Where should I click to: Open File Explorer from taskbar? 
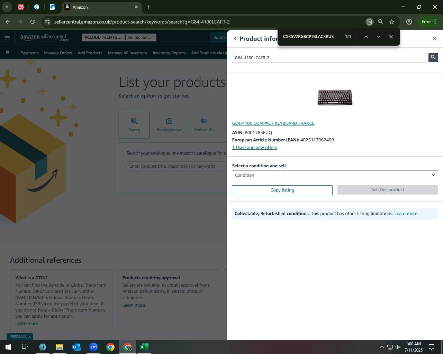tap(60, 347)
